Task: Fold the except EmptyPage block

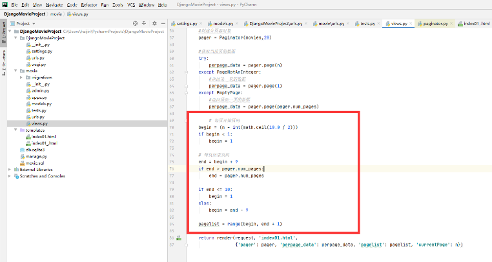Action: [x=186, y=93]
